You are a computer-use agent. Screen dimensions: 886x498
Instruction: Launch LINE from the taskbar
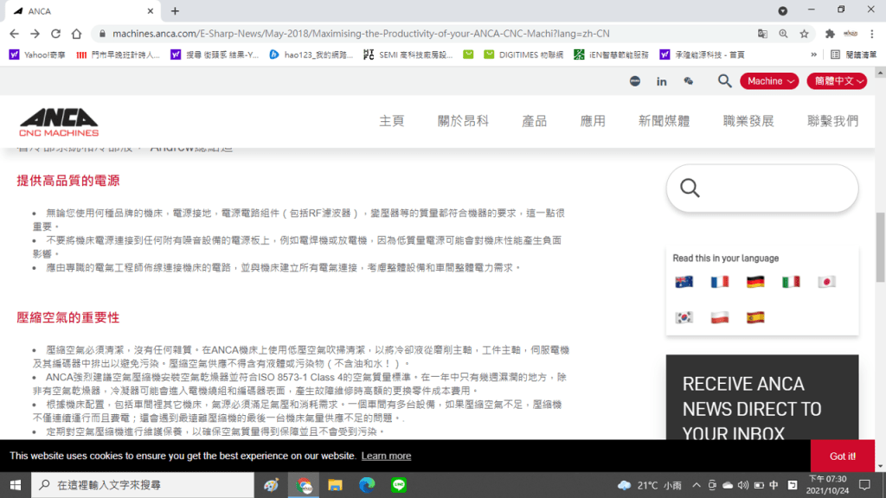399,485
